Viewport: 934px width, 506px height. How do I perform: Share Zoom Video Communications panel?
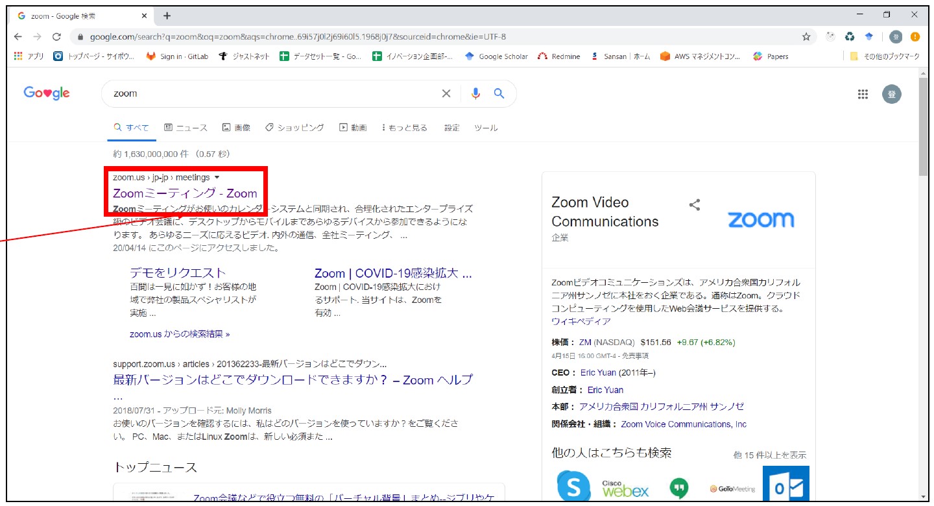695,205
